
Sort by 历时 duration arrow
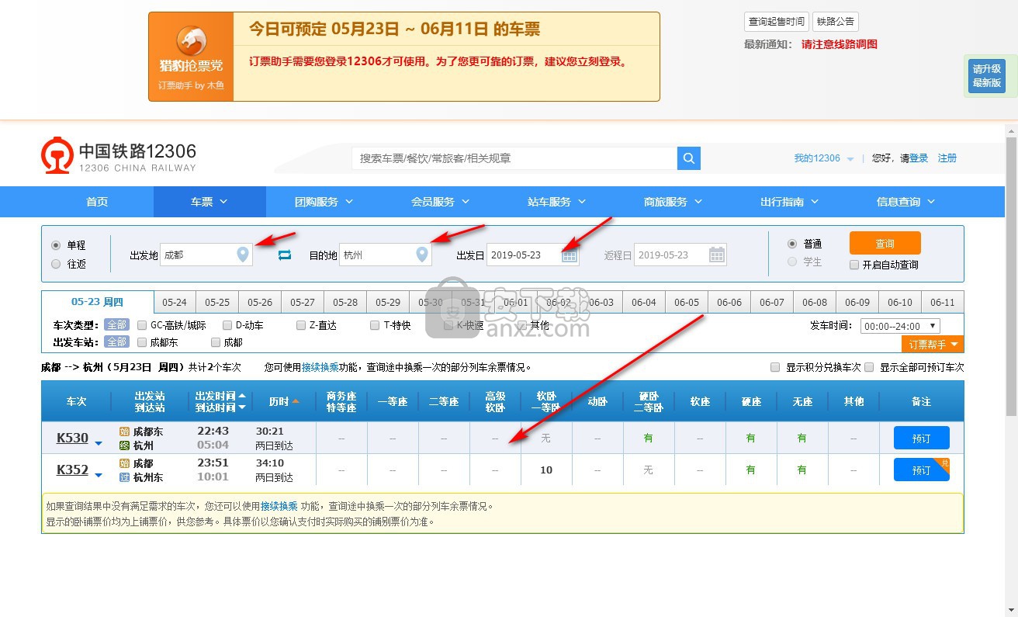click(x=295, y=401)
